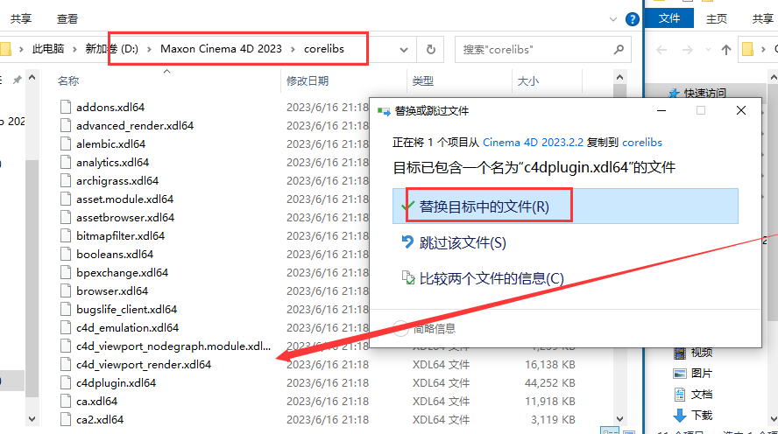Screen dimensions: 778x434
Task: Sort files by 大小 column header
Action: point(528,80)
